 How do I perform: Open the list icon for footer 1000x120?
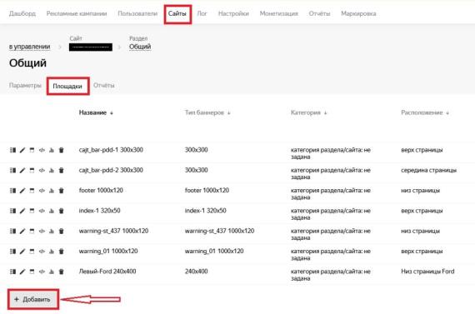pos(12,191)
